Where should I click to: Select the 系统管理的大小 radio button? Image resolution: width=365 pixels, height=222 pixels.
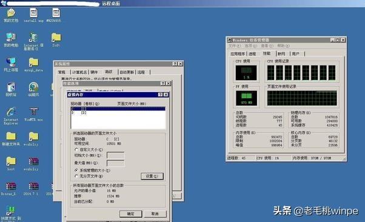pyautogui.click(x=76, y=170)
